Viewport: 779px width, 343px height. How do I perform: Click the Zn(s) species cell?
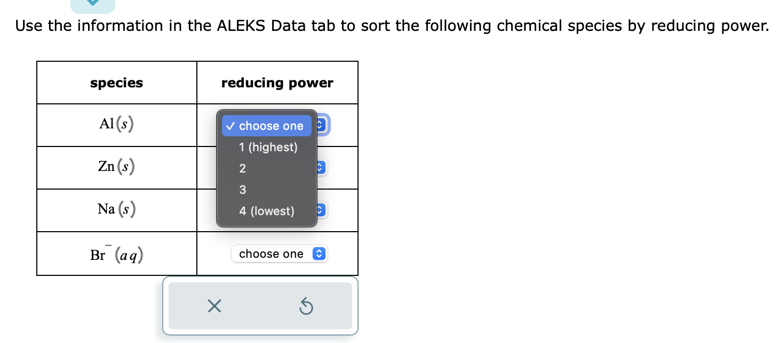(x=116, y=167)
